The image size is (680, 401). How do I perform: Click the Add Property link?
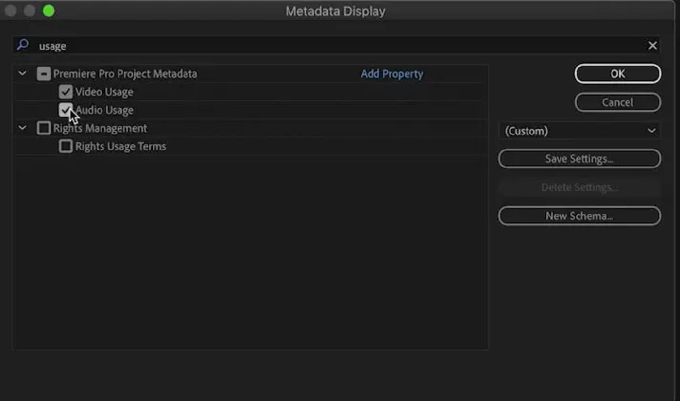pos(391,74)
